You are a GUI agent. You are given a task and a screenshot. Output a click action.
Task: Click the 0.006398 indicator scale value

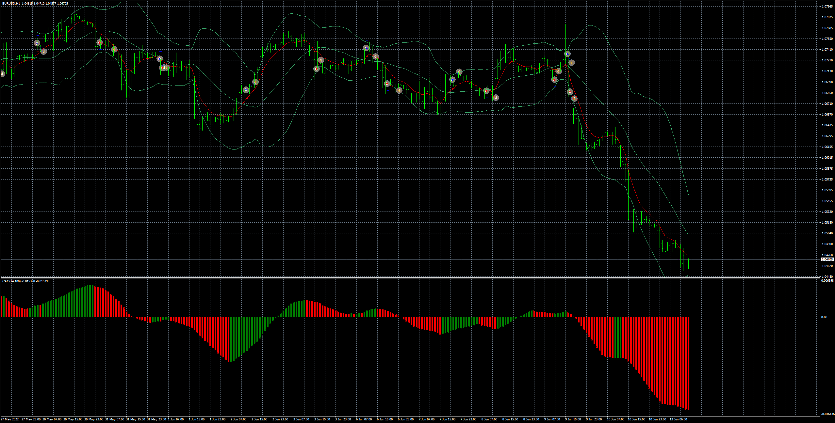(827, 281)
